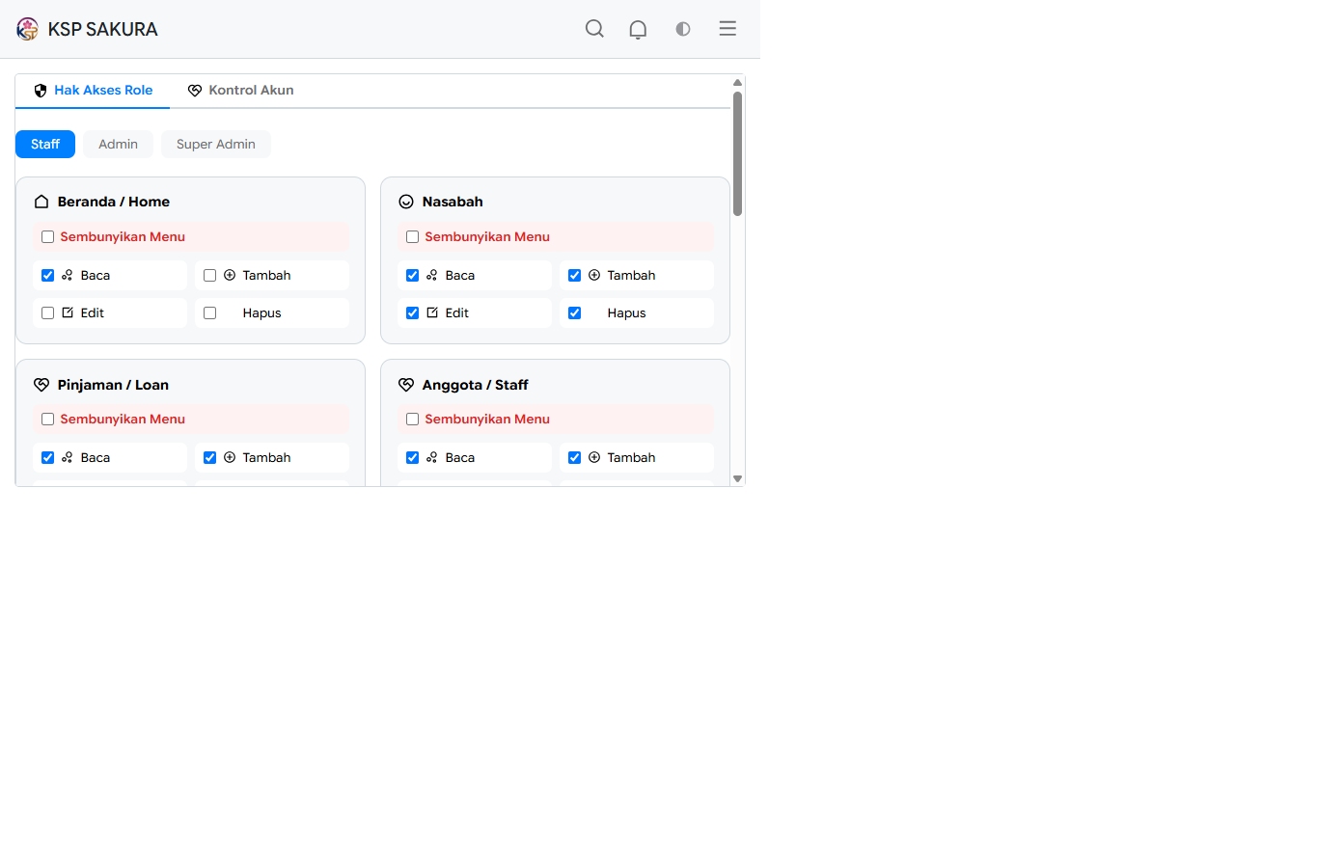Switch to Kontrol Akun tab
Screen dimensions: 1317x868
(240, 91)
